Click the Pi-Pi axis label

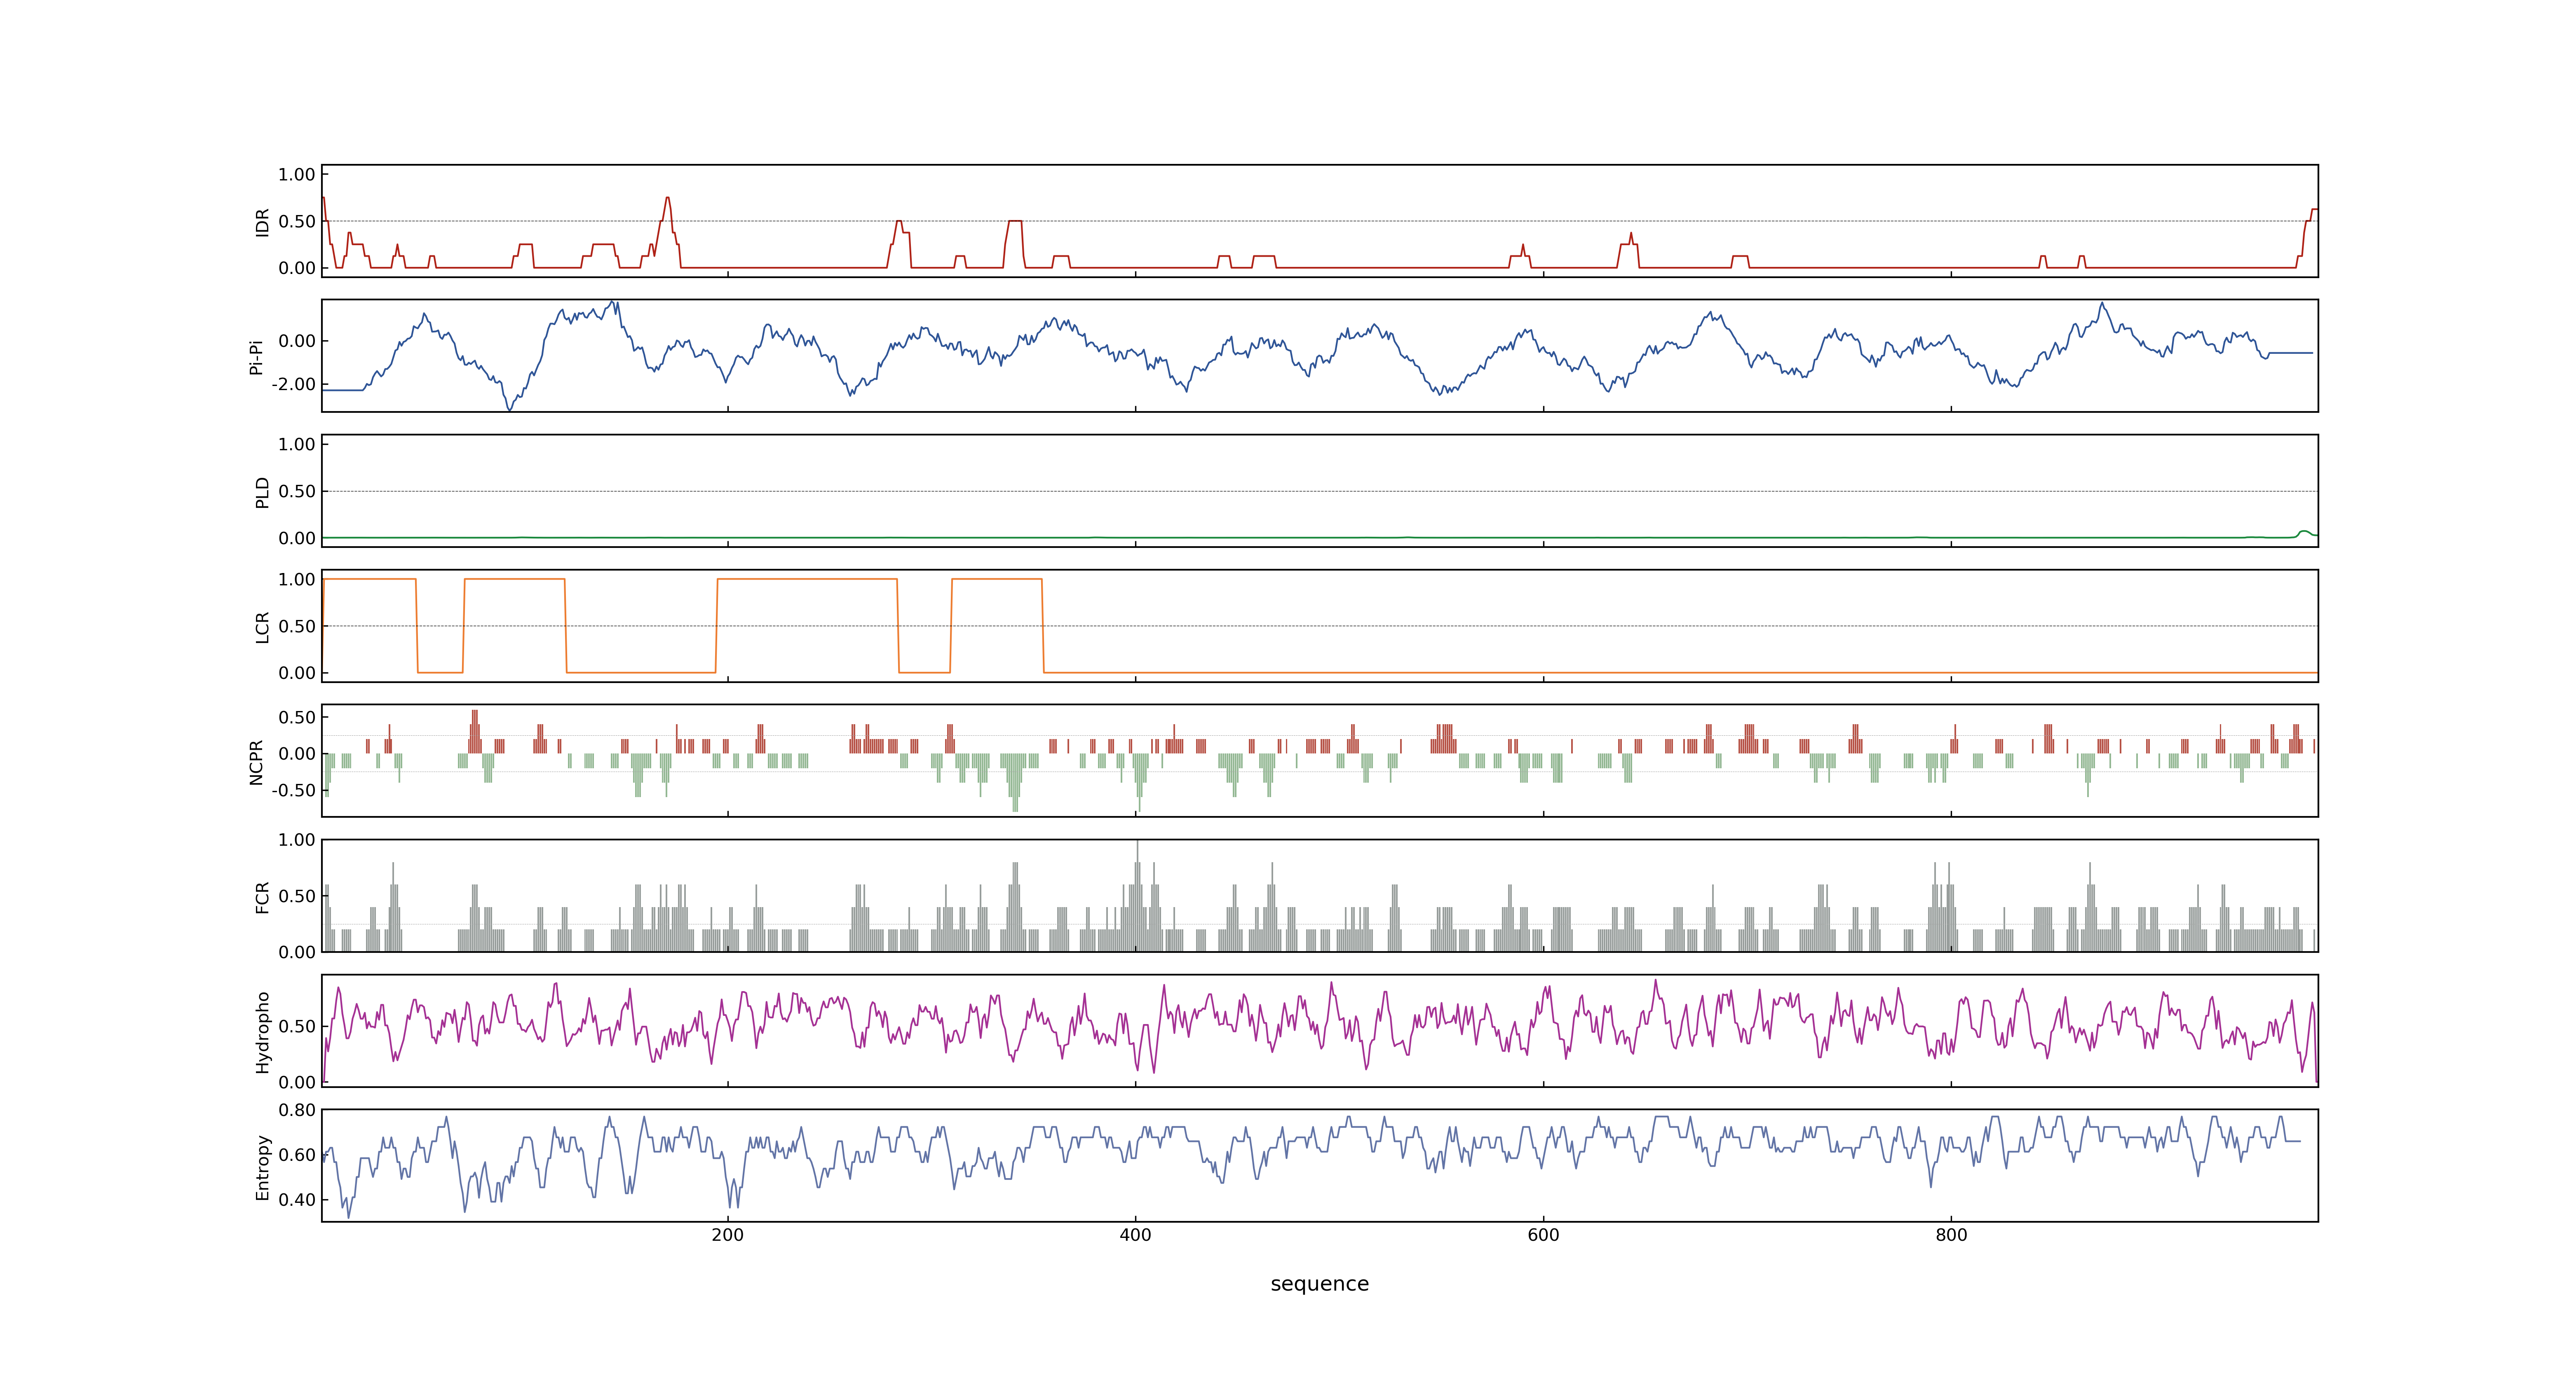tap(256, 357)
